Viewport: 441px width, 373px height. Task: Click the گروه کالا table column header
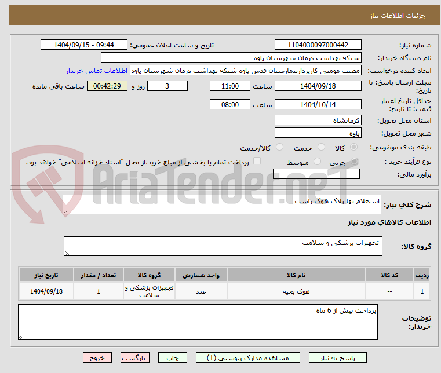(149, 275)
